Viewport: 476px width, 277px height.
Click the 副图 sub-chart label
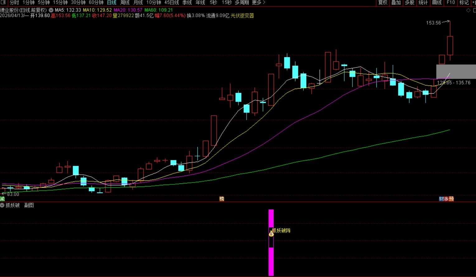pos(29,205)
